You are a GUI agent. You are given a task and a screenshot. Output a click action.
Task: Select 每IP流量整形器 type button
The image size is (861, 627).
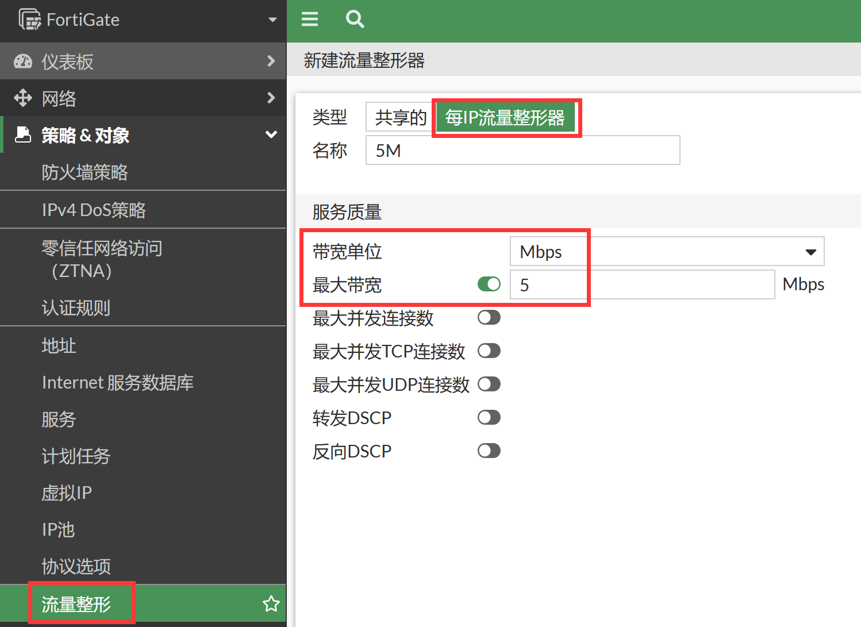[x=505, y=118]
